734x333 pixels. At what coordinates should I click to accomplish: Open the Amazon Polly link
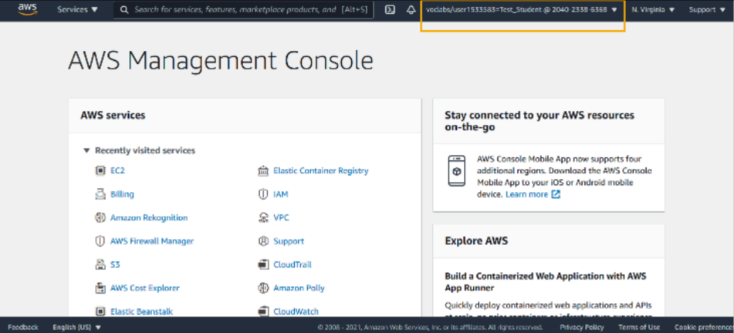pyautogui.click(x=299, y=288)
